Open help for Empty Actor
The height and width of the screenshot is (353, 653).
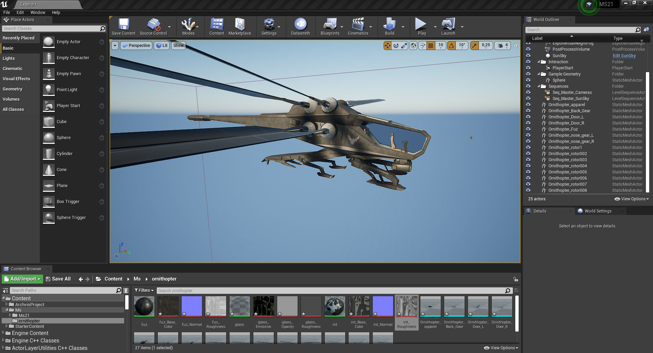pos(101,42)
